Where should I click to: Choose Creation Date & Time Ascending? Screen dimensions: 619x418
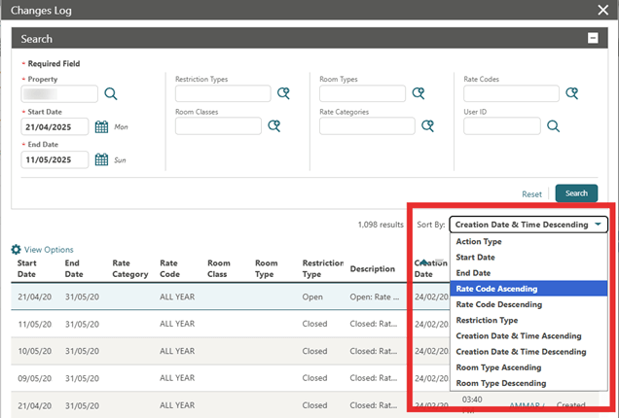pyautogui.click(x=528, y=336)
